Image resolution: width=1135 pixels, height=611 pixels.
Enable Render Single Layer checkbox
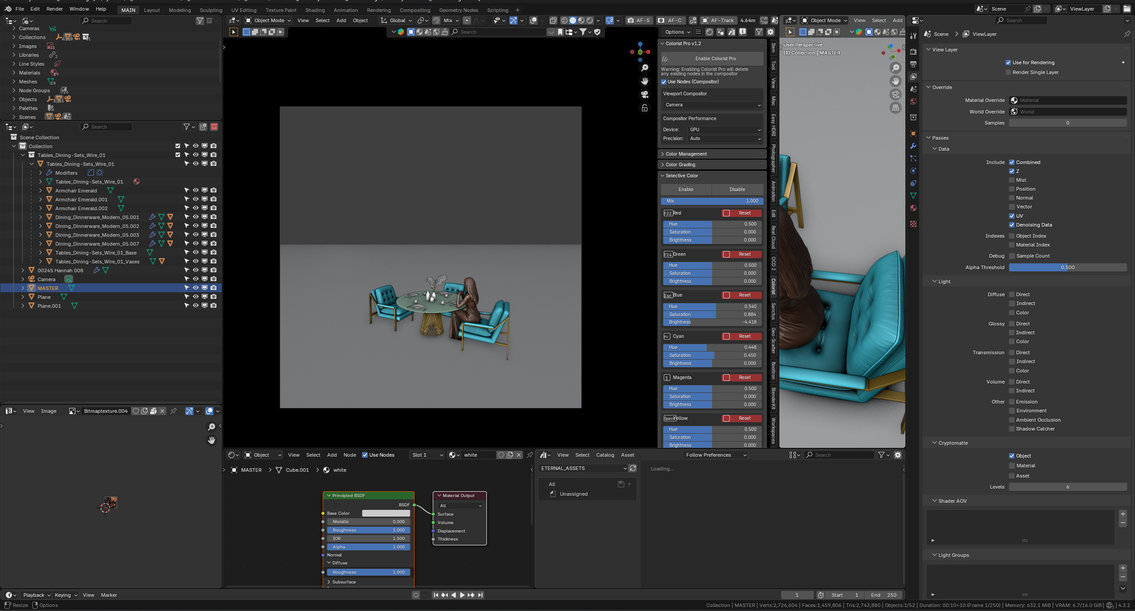click(x=1008, y=72)
